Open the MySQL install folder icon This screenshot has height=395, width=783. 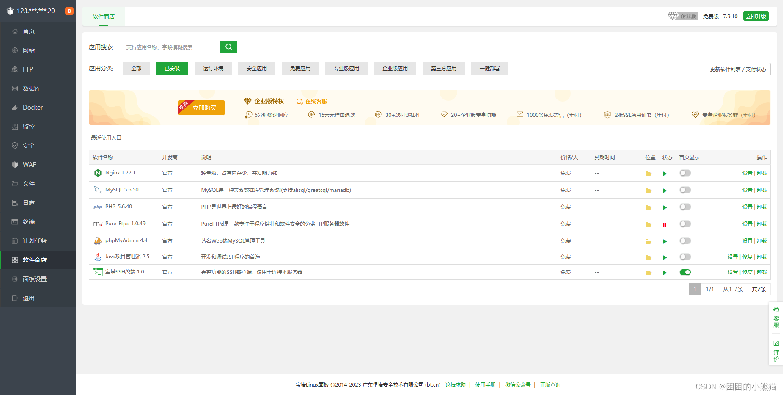point(648,191)
